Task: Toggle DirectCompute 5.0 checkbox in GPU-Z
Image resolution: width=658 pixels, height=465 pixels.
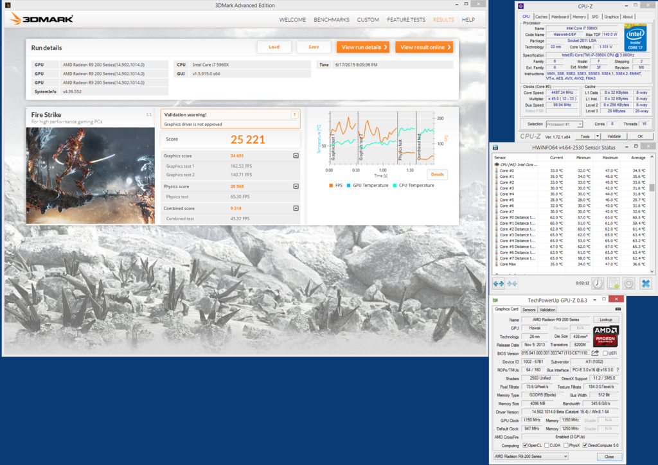Action: (x=585, y=445)
